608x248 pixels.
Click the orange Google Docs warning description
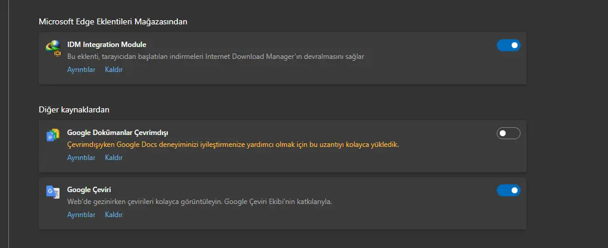pos(233,145)
